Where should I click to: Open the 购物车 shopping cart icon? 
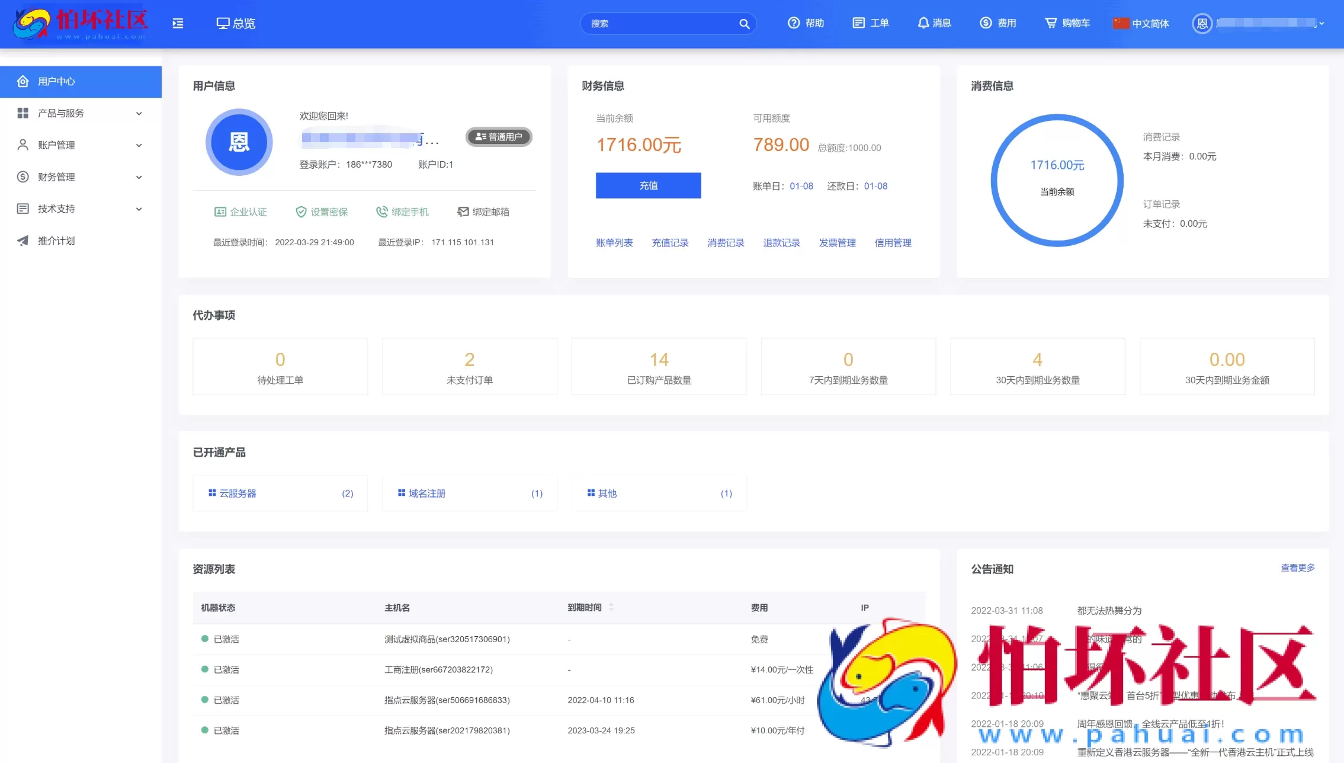(x=1051, y=23)
